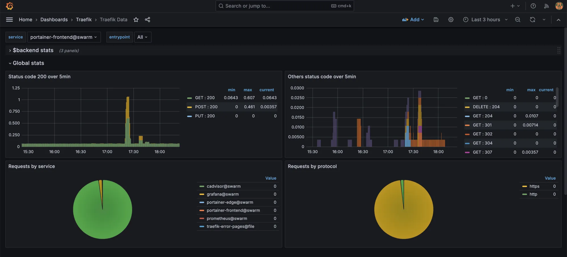
Task: Click the Grafana logo icon
Action: click(x=10, y=6)
